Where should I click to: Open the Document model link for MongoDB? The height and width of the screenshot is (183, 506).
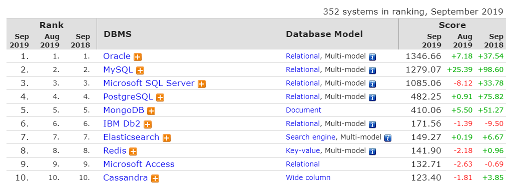[x=304, y=110]
